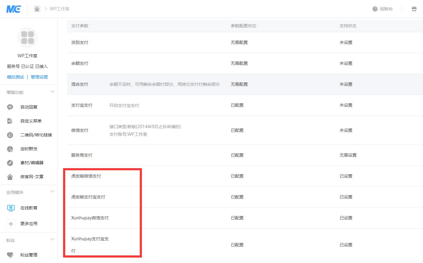This screenshot has height=263, width=423.
Task: Click the WP工作室 breadcrumb text
Action: tap(59, 9)
